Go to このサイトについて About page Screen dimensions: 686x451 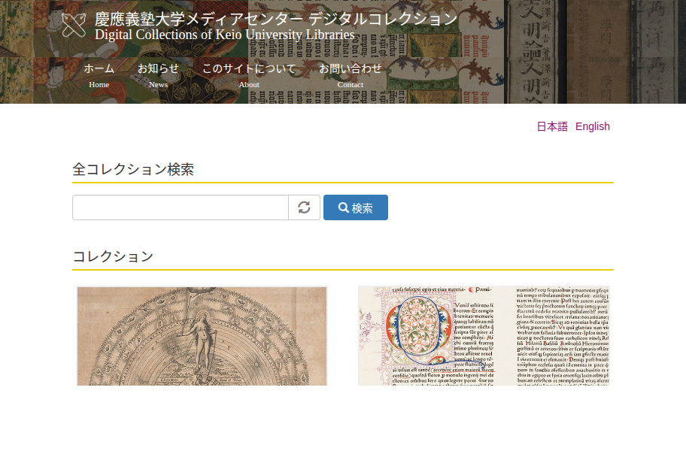pyautogui.click(x=249, y=76)
